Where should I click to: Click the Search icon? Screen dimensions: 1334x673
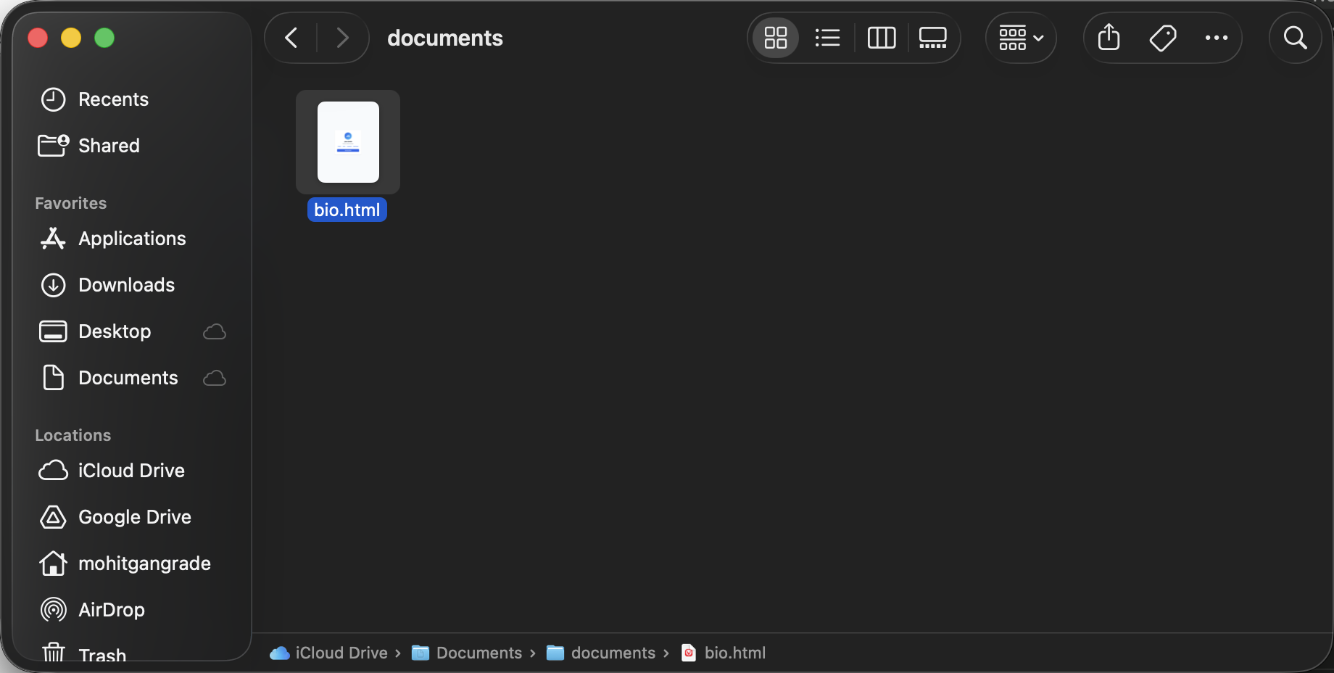point(1296,38)
